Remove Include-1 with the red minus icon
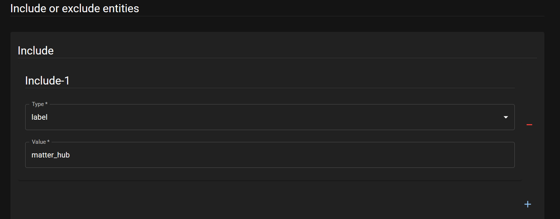The width and height of the screenshot is (560, 219). coord(529,125)
